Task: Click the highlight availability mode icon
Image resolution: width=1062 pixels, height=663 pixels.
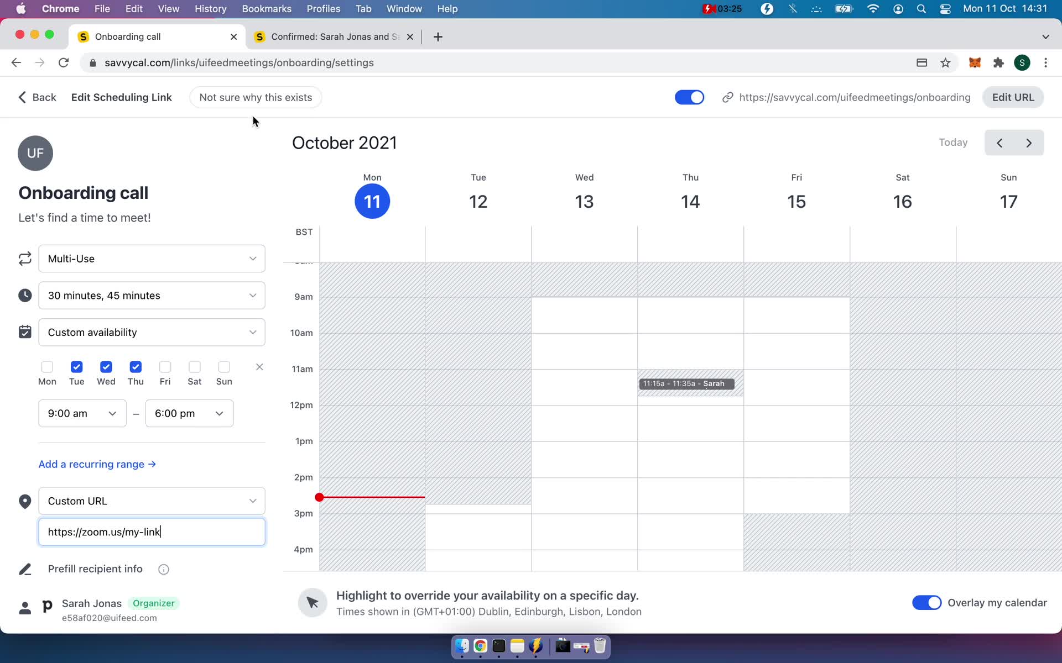Action: 311,603
